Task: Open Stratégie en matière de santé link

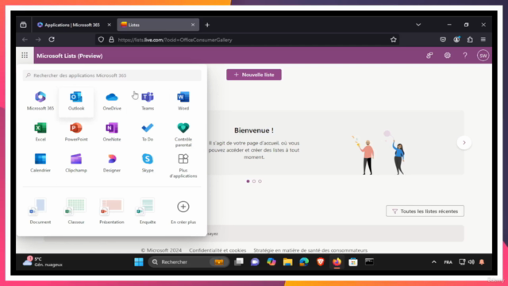Action: [310, 250]
